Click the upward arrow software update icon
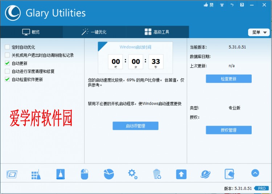The height and width of the screenshot is (194, 272). point(181,174)
